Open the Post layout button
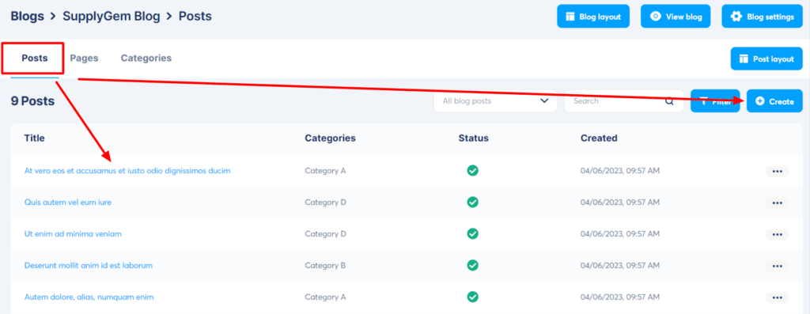Image resolution: width=810 pixels, height=314 pixels. click(766, 59)
